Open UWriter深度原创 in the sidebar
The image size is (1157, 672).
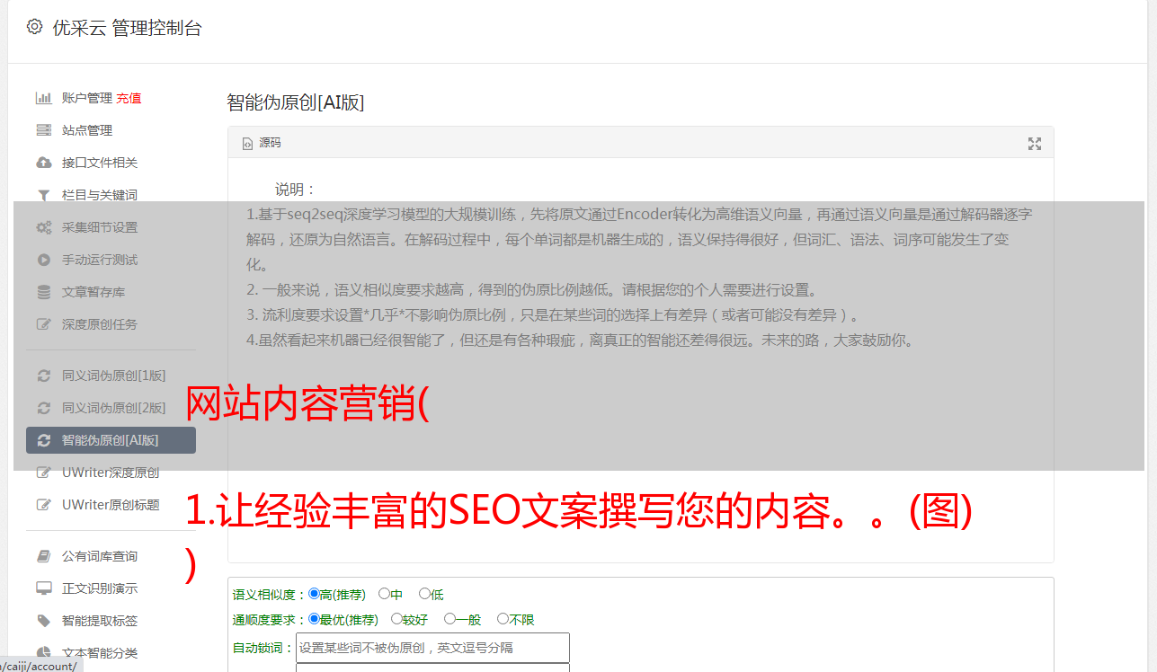(111, 473)
